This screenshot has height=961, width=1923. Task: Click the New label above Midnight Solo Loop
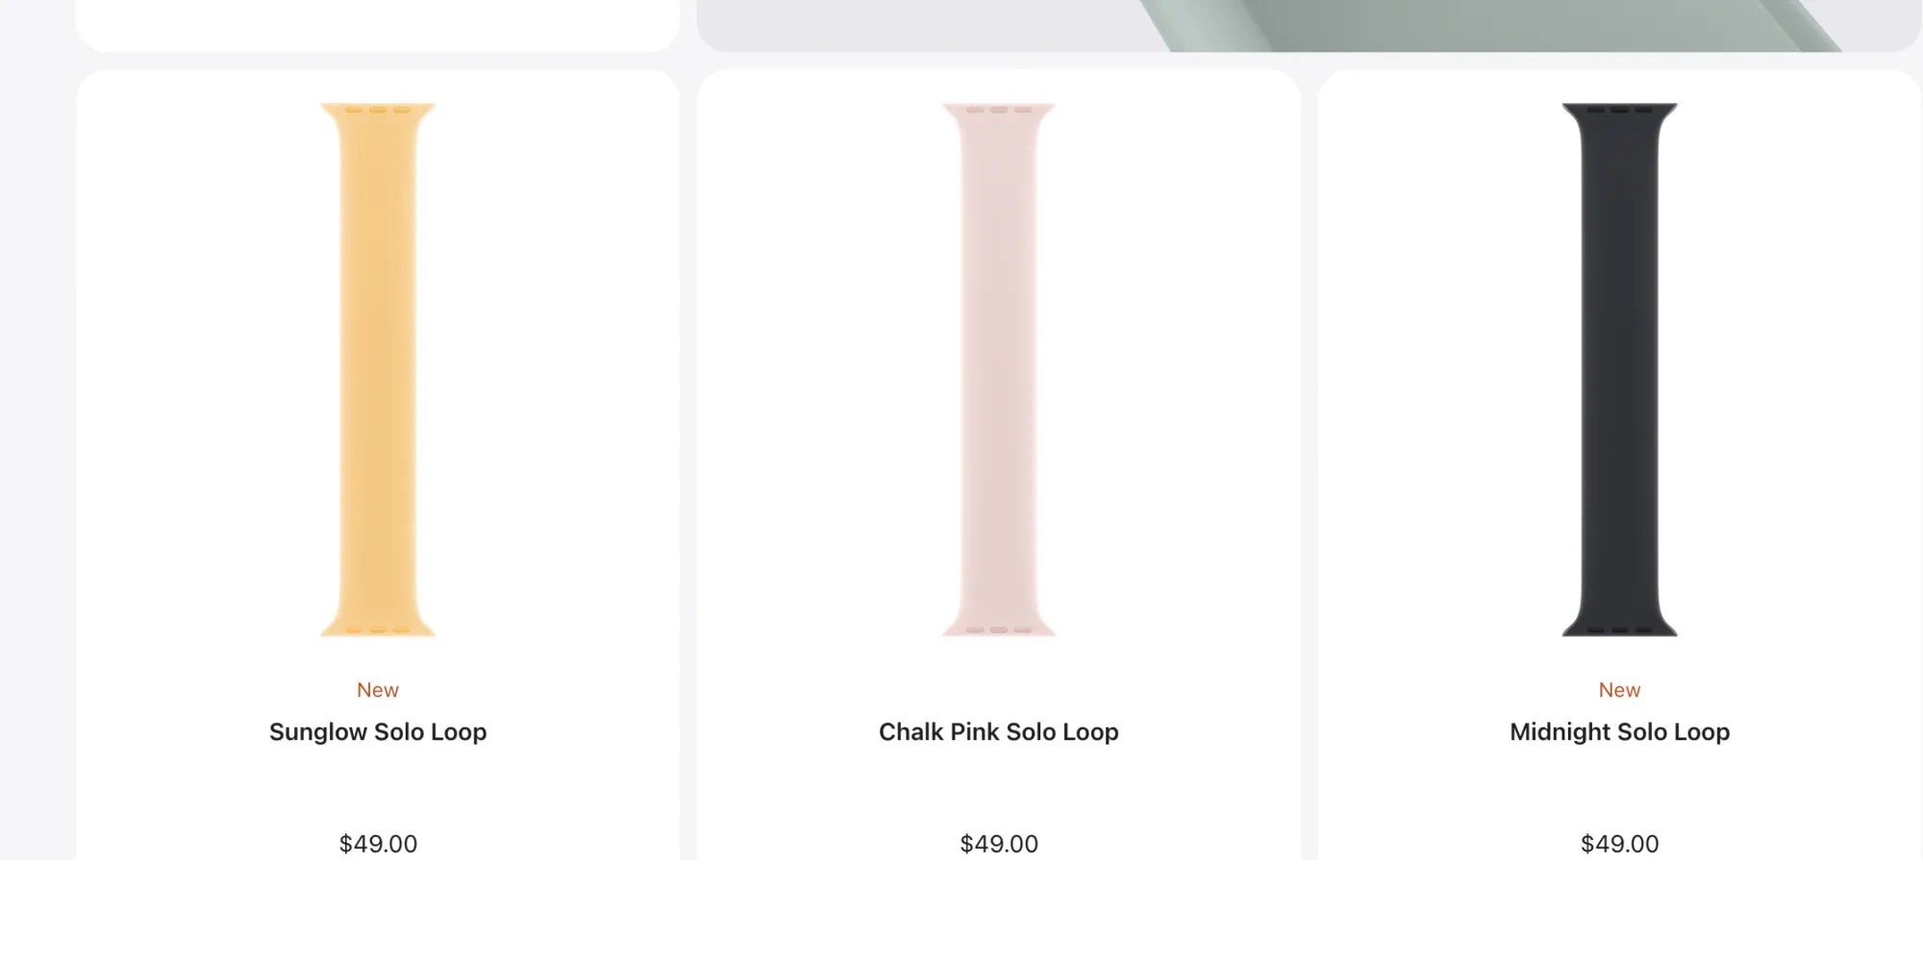[x=1619, y=690]
